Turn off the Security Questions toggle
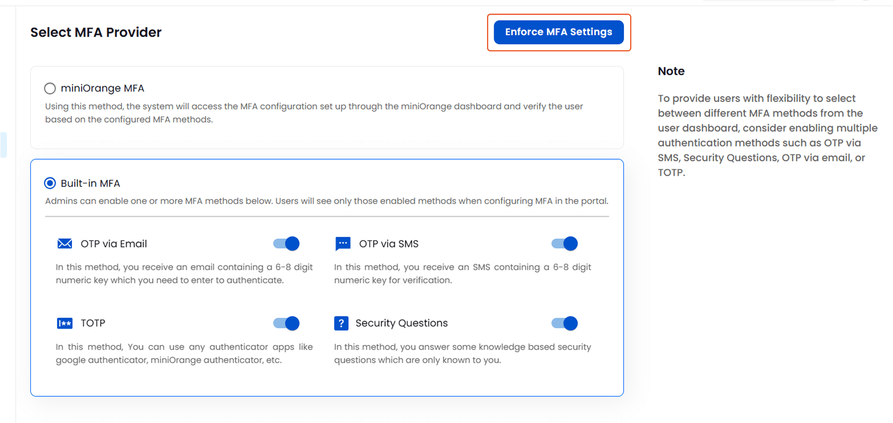 click(564, 323)
